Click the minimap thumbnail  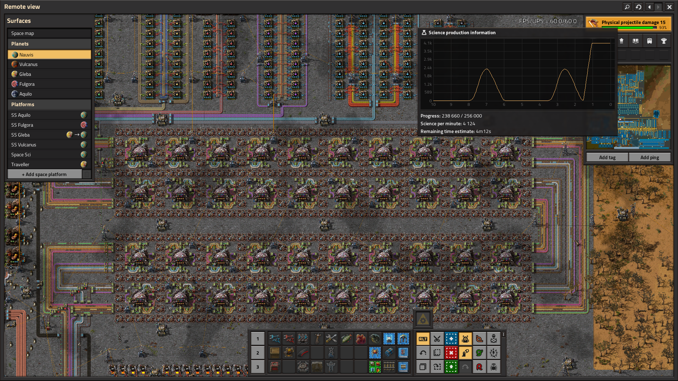(x=629, y=107)
